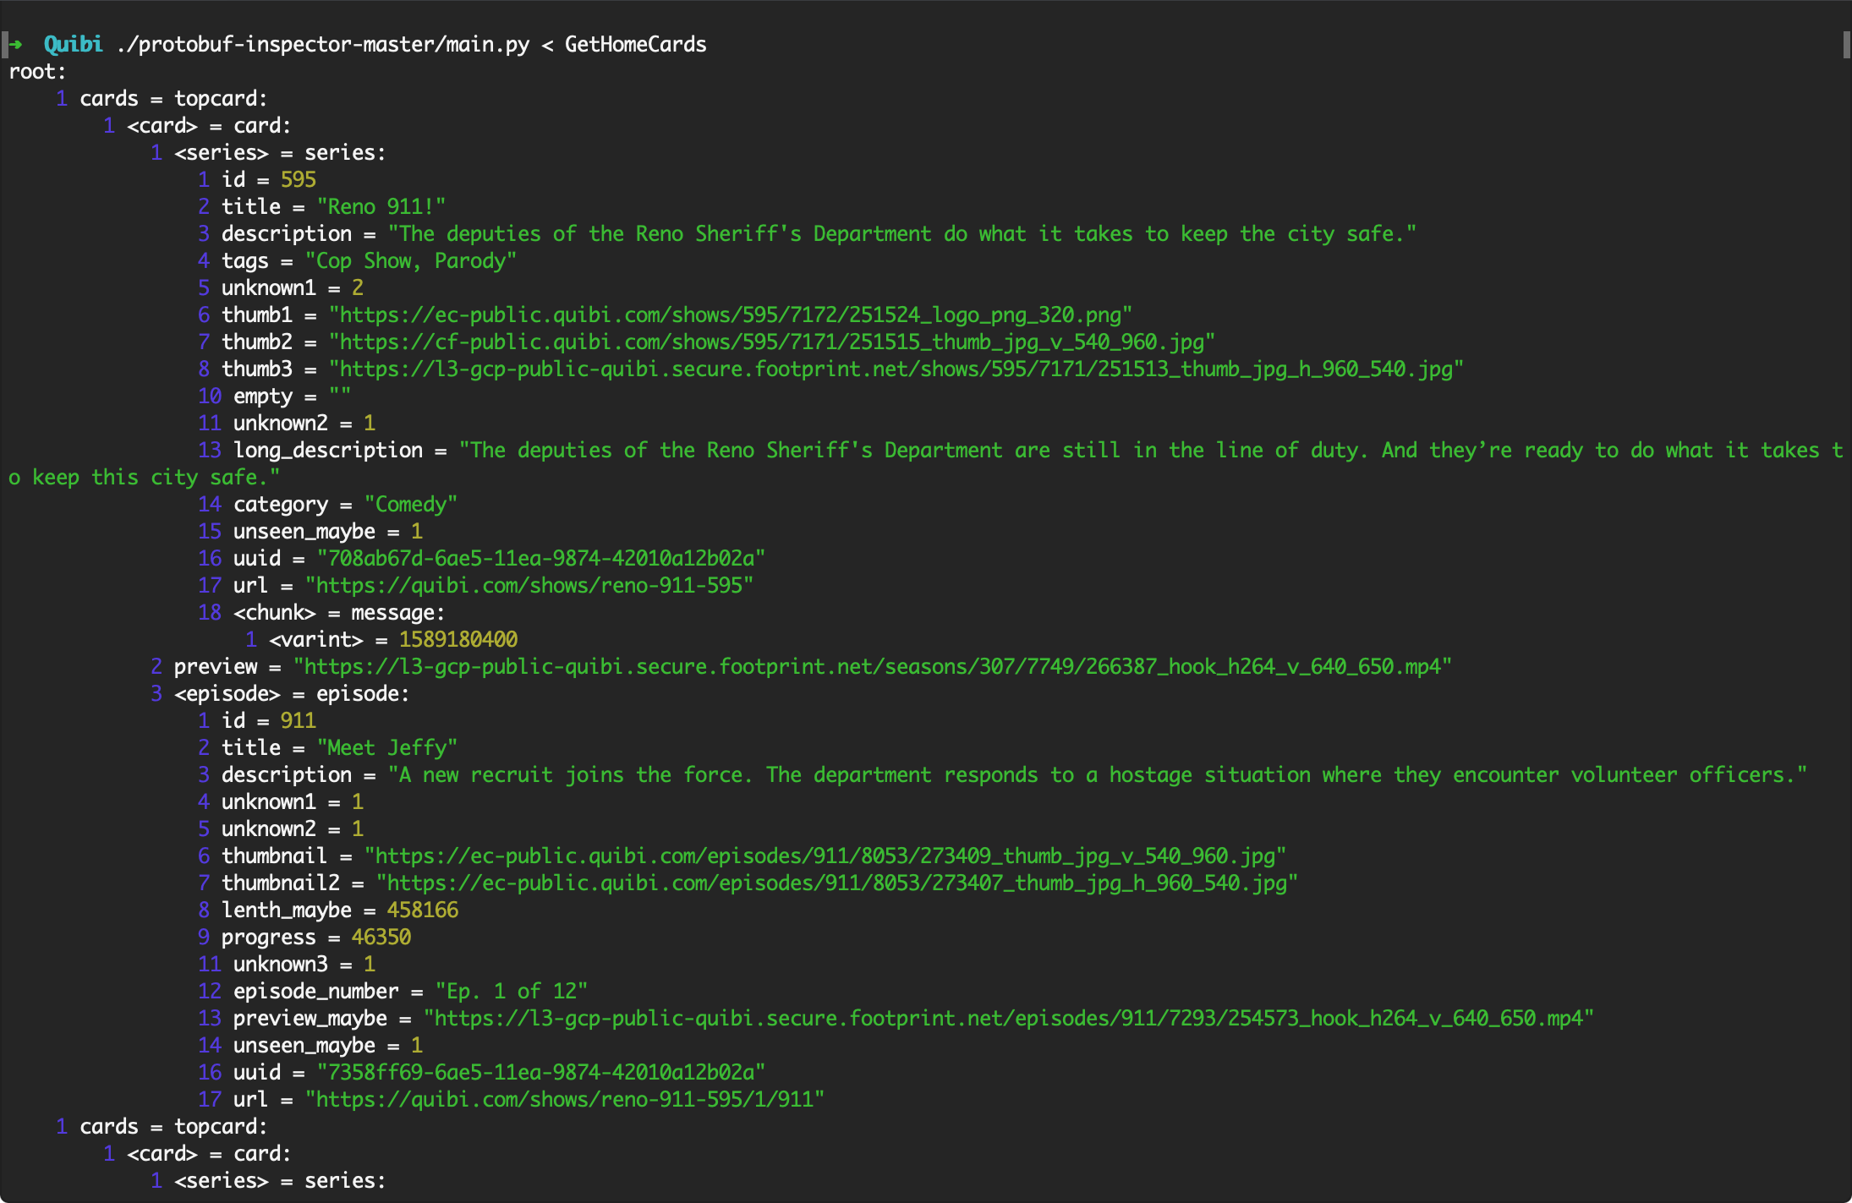Click the category value "Comedy"
Viewport: 1852px width, 1203px height.
tap(411, 504)
